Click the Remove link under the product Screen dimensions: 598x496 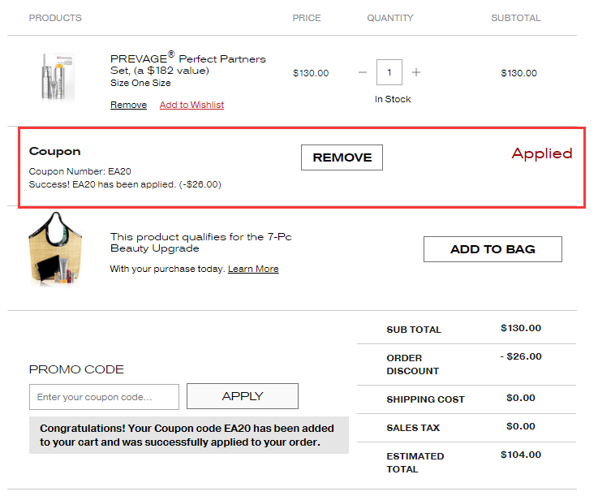pos(128,105)
